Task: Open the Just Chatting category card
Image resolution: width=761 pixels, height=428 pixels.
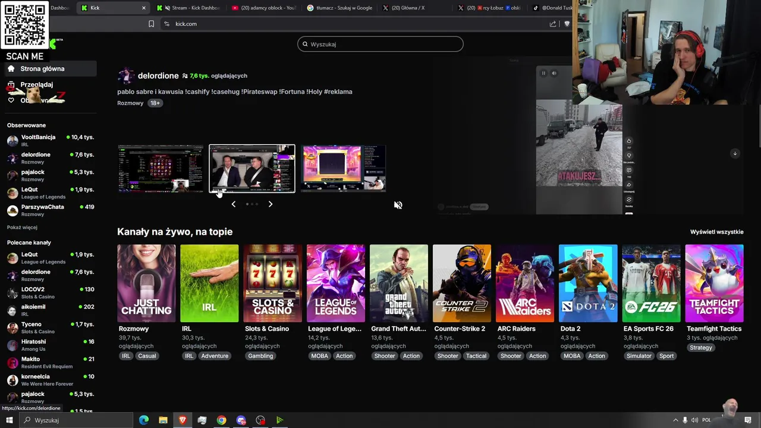Action: pos(146,283)
